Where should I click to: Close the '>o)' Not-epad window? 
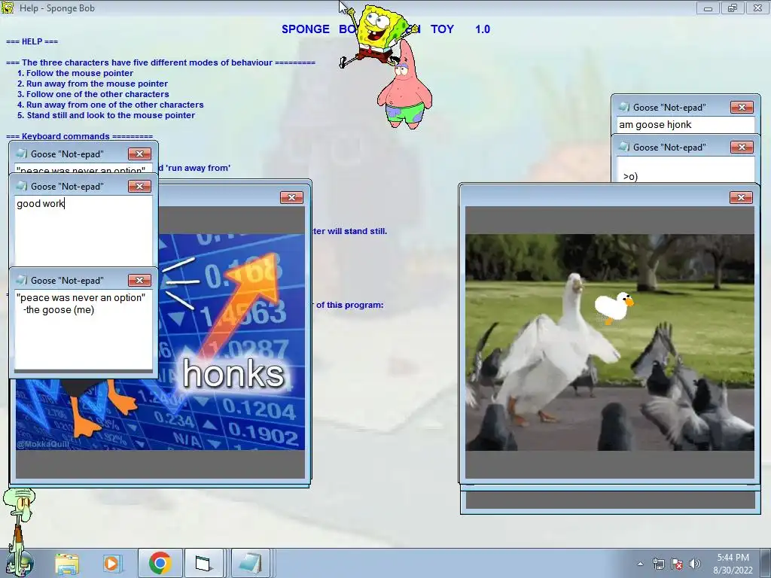pos(742,147)
